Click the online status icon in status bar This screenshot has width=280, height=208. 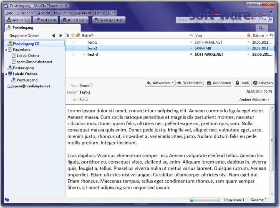tap(7, 200)
